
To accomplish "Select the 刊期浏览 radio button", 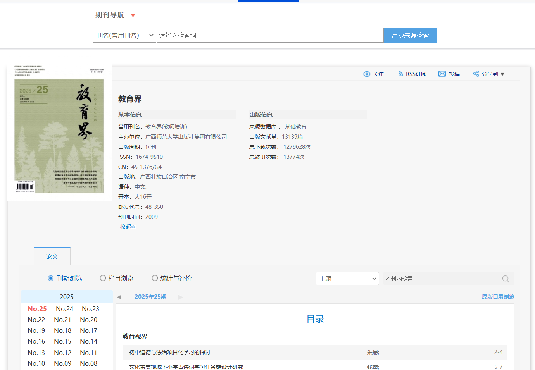I will click(51, 278).
